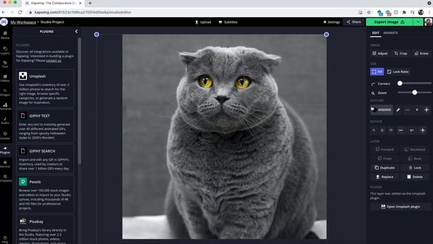
Task: Reload the browser page
Action: (20, 12)
